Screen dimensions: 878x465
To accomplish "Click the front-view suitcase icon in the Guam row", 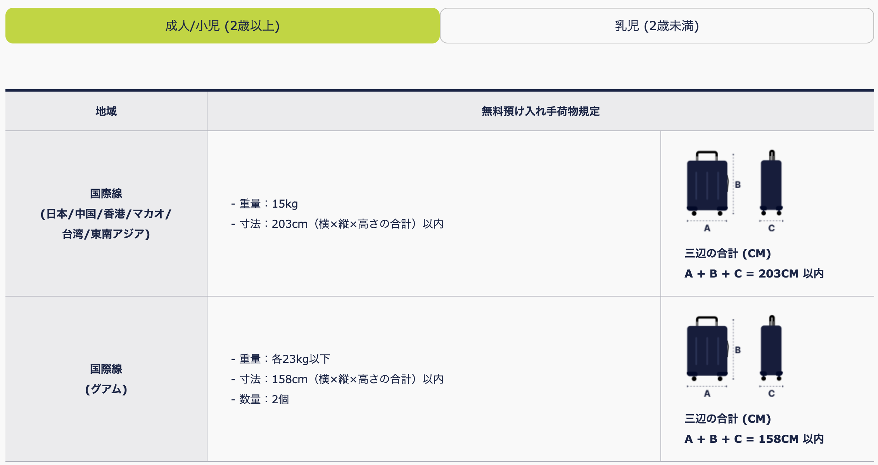I will [x=707, y=349].
